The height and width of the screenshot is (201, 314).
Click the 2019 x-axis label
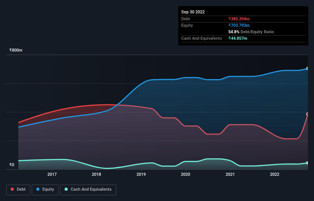click(141, 174)
